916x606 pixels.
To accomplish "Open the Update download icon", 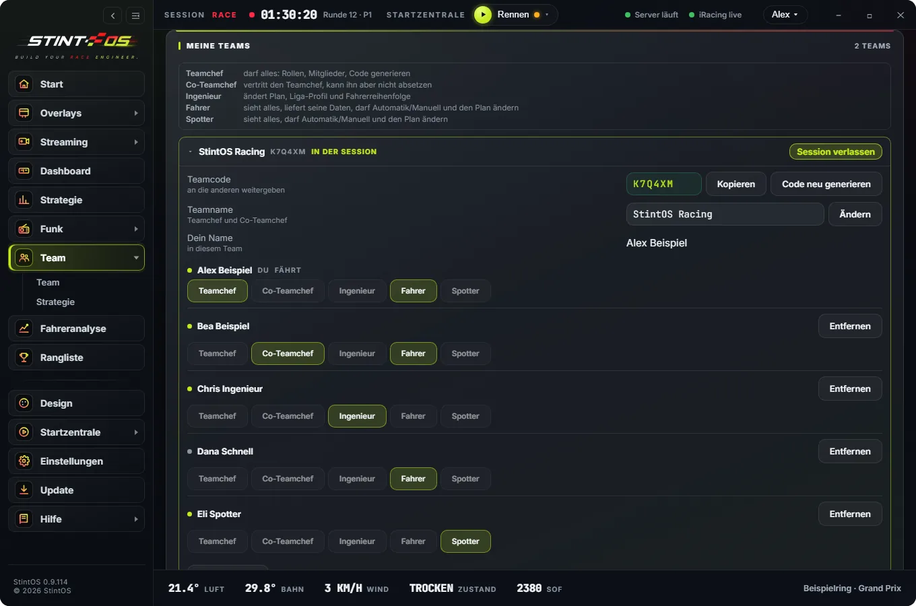I will 24,490.
